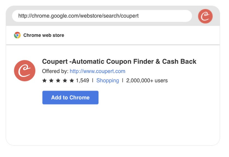229x157 pixels.
Task: Open the Coupert extension title
Action: point(119,61)
